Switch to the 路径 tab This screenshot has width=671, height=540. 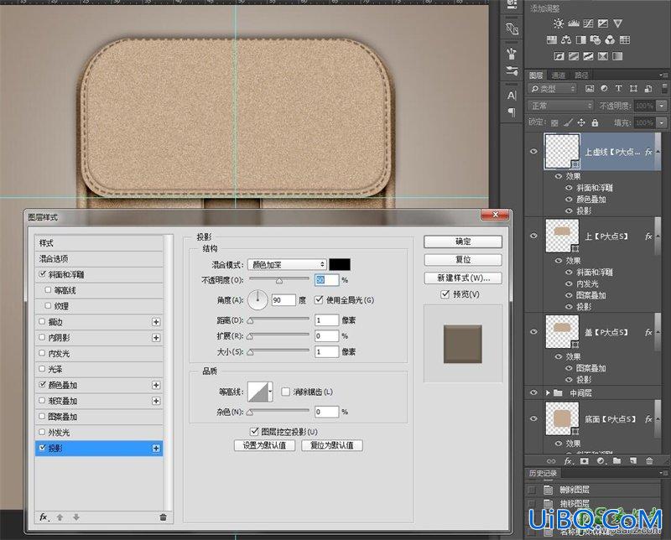pos(581,75)
